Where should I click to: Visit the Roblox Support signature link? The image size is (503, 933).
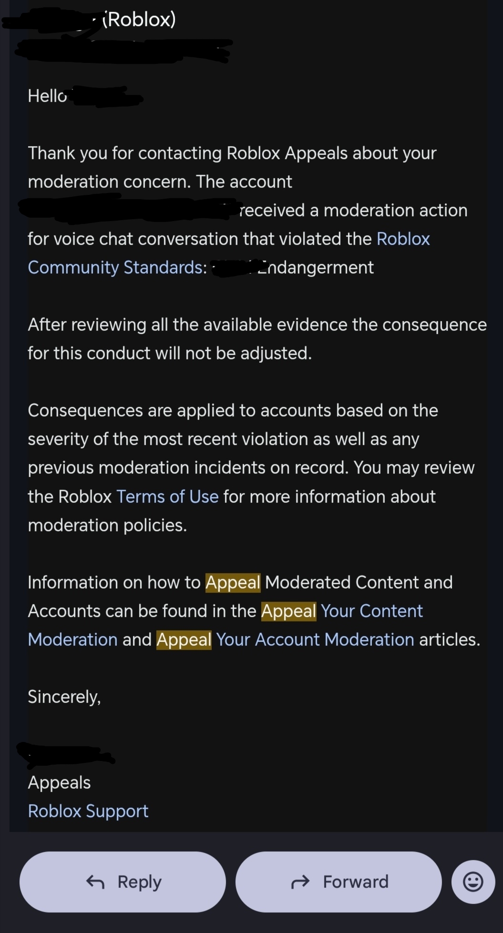(88, 811)
